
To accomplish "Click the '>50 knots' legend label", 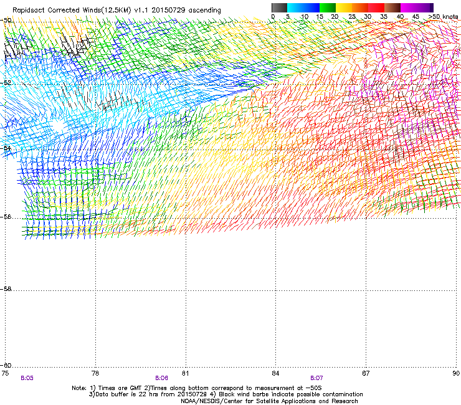I will [x=443, y=16].
